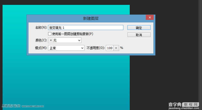The image size is (202, 110).
Task: Click the 不透明度 value field 100
Action: (110, 48)
